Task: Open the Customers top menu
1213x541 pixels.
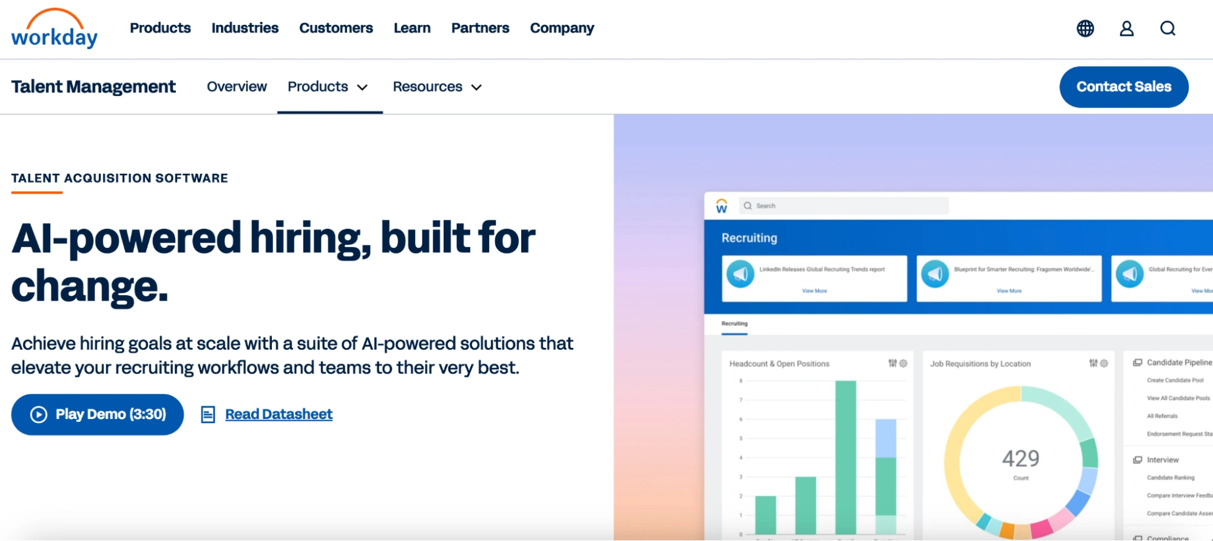Action: pyautogui.click(x=336, y=28)
